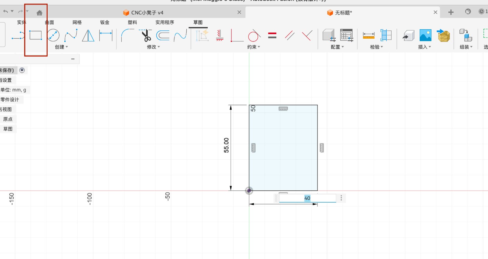Apply the Fix/ground hatch constraint

point(220,35)
